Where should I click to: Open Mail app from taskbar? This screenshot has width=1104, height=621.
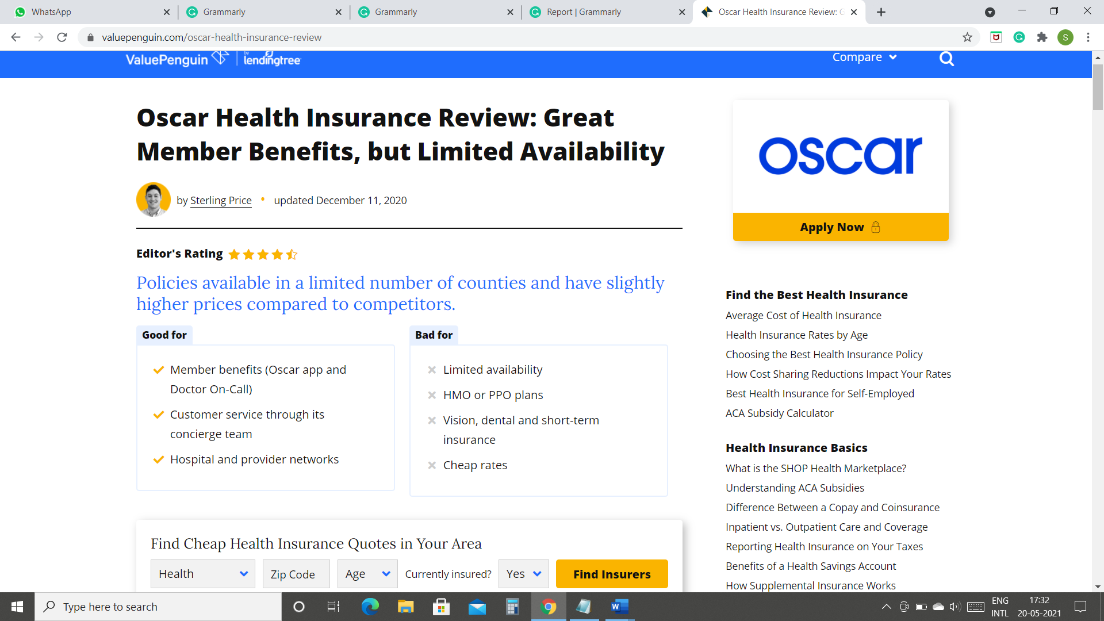coord(477,607)
